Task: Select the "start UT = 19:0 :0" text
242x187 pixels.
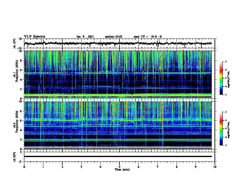Action: [x=148, y=37]
